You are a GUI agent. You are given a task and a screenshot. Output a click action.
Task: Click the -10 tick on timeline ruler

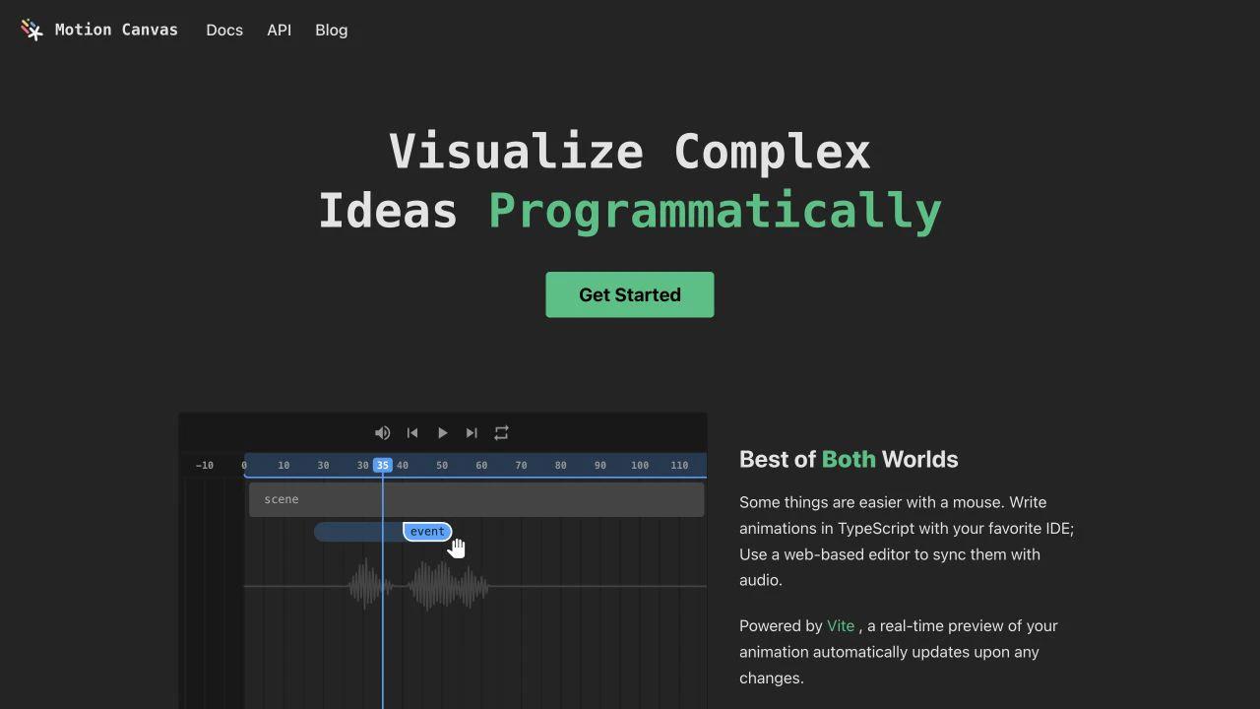coord(204,465)
